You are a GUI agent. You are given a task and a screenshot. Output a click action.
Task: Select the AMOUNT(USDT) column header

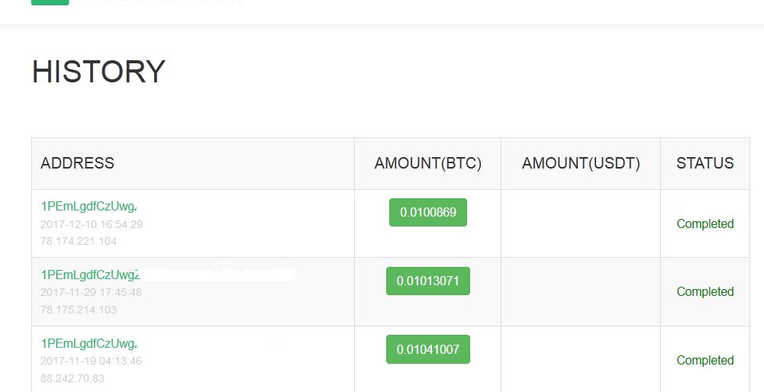pyautogui.click(x=581, y=163)
